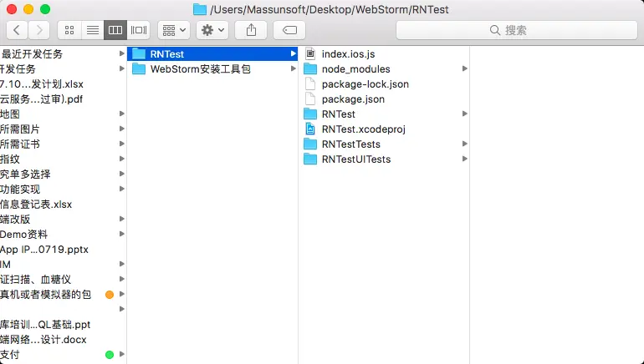Open the gear action menu
644x364 pixels.
(x=212, y=30)
